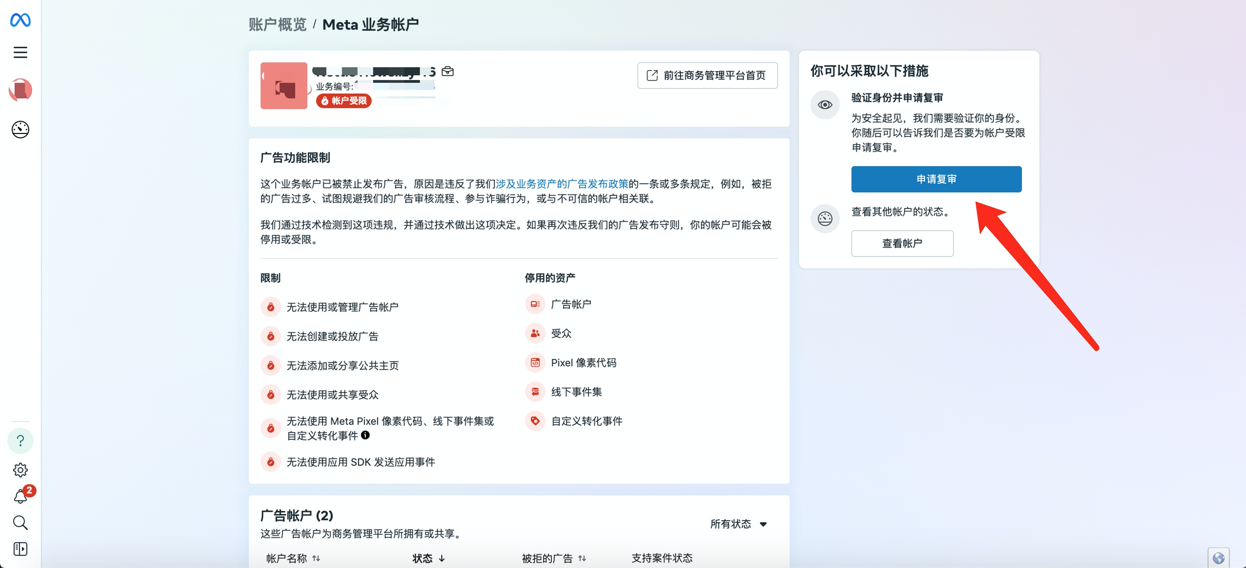Click restriction icon for 无法创建或投放广告
The height and width of the screenshot is (568, 1246).
click(271, 336)
